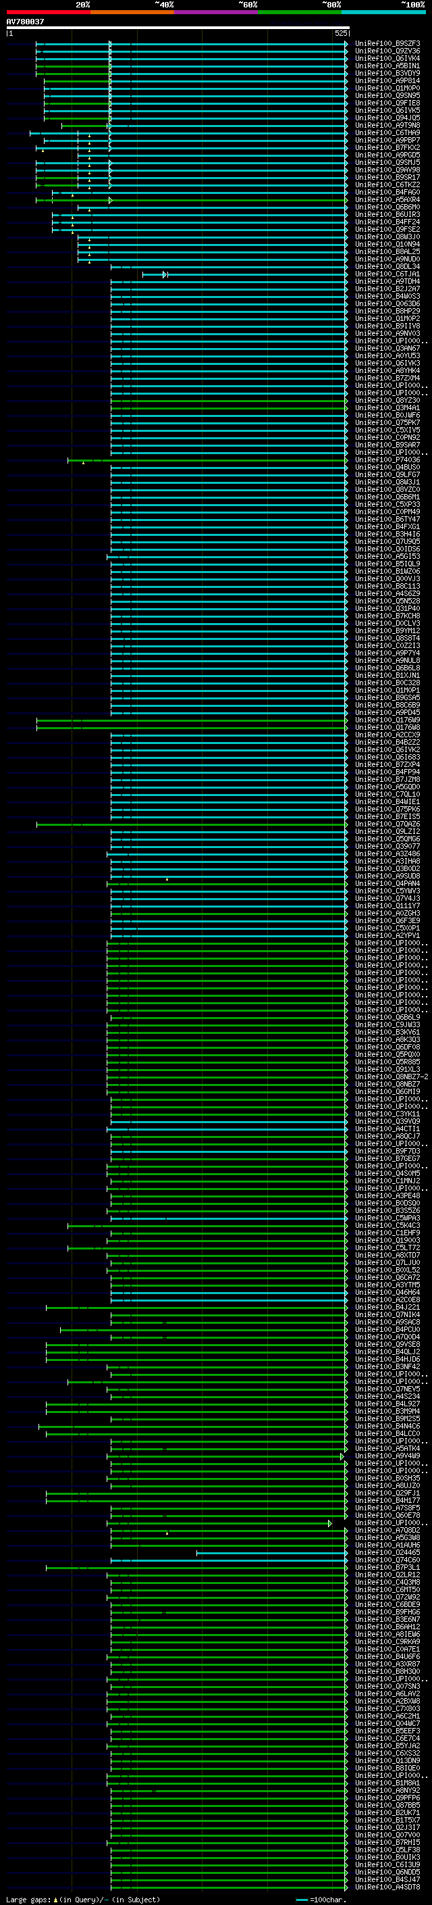Click the purple ~60% identity legend bar
This screenshot has width=432, height=1905.
click(x=217, y=12)
